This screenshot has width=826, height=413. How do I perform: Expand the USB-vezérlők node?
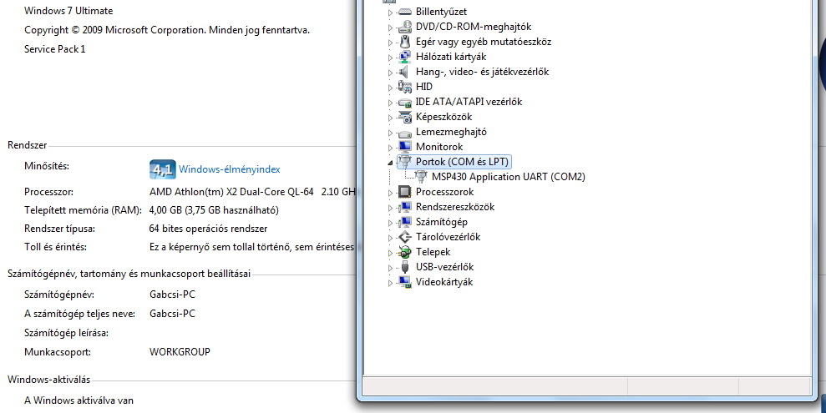click(390, 268)
